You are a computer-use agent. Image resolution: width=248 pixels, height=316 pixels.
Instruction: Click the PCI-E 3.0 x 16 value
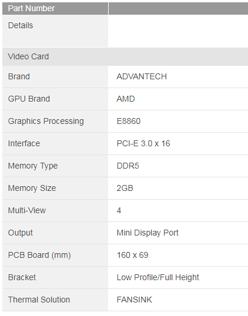tap(143, 144)
